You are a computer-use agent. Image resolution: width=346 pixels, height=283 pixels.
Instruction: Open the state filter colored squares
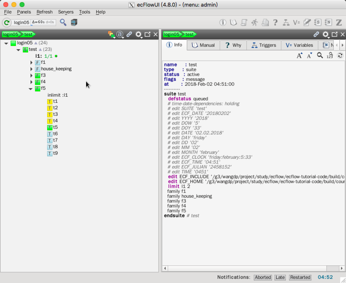tap(111, 35)
